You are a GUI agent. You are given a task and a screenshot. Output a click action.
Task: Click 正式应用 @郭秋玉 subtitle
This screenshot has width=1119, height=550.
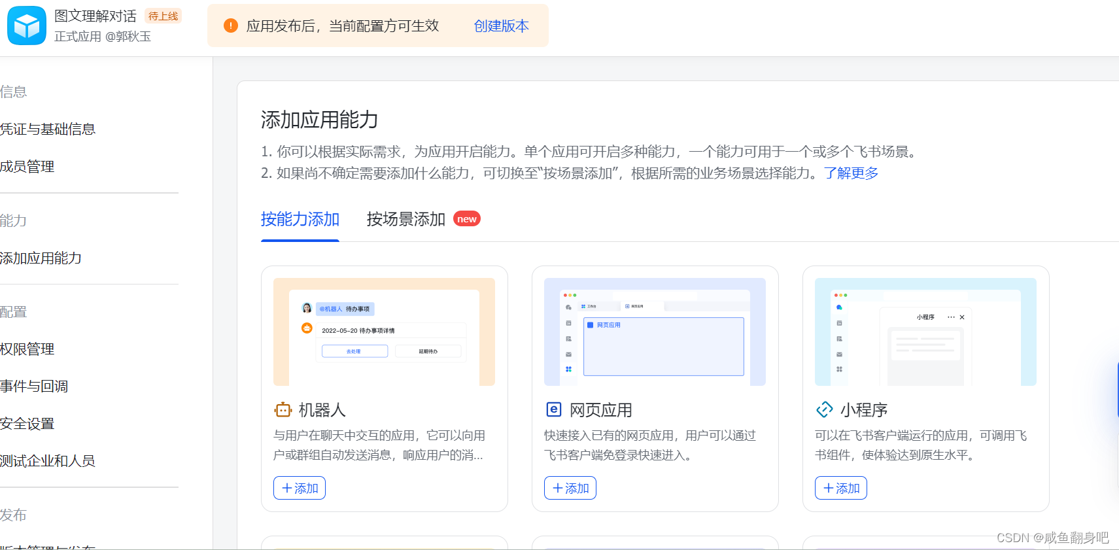[103, 37]
